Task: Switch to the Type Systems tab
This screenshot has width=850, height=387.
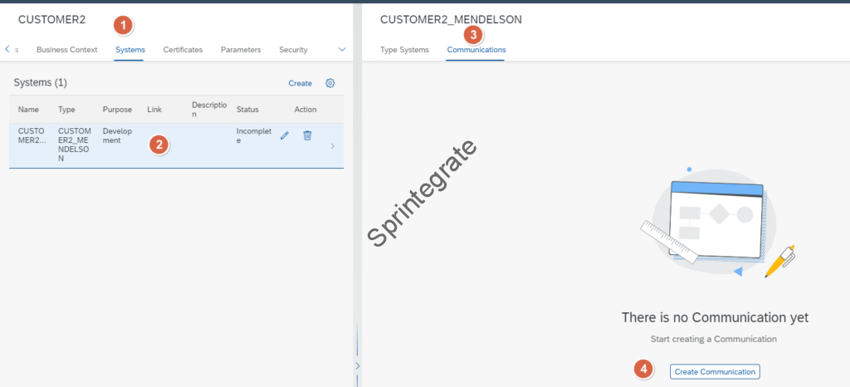Action: (x=404, y=50)
